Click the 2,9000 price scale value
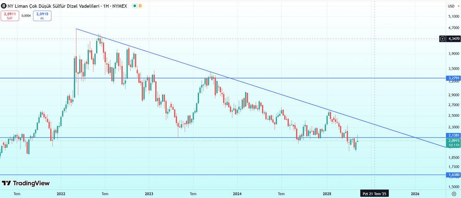Viewport: 461px width, 198px height. point(454,95)
